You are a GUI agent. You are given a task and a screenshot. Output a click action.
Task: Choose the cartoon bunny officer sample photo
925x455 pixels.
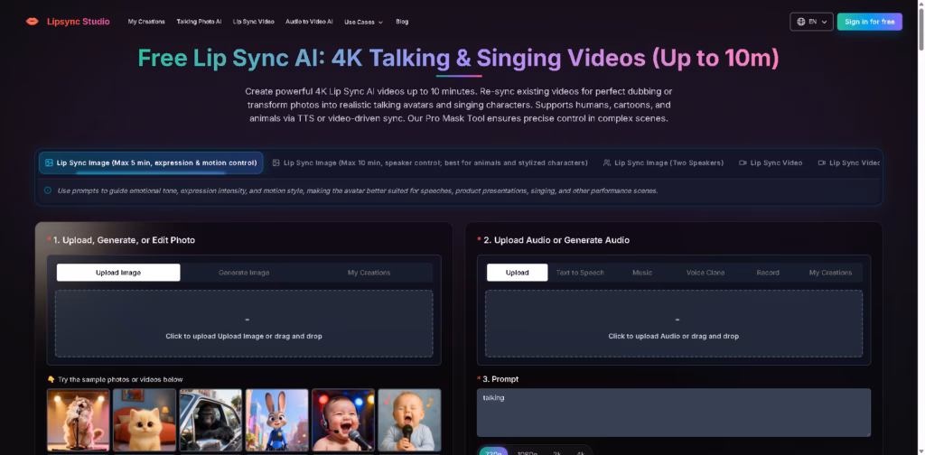pyautogui.click(x=276, y=420)
